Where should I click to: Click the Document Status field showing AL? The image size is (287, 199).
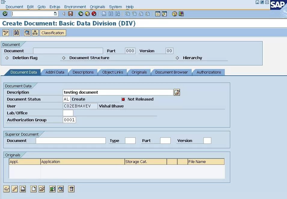(x=67, y=99)
